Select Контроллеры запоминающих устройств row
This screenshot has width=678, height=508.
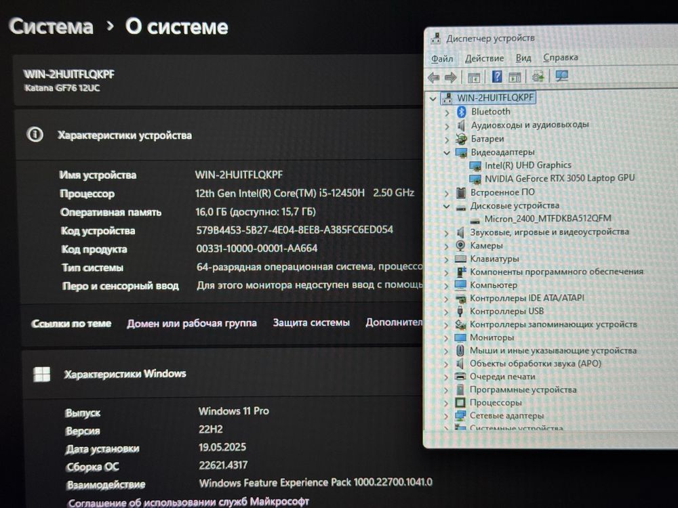pos(553,324)
